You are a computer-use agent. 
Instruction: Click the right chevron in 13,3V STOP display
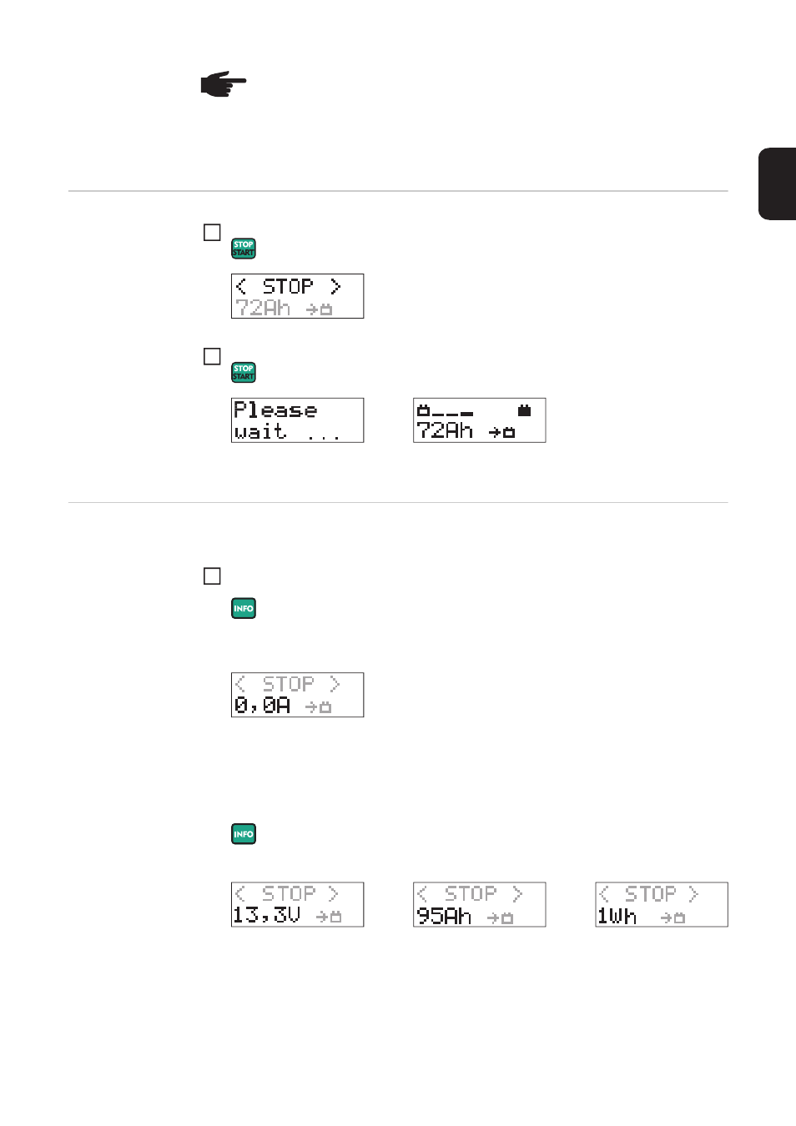[x=333, y=893]
